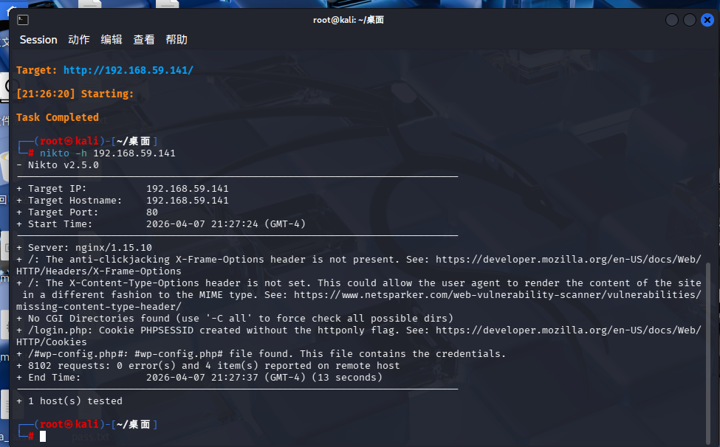Open the 动作 menu
This screenshot has width=720, height=447.
79,40
